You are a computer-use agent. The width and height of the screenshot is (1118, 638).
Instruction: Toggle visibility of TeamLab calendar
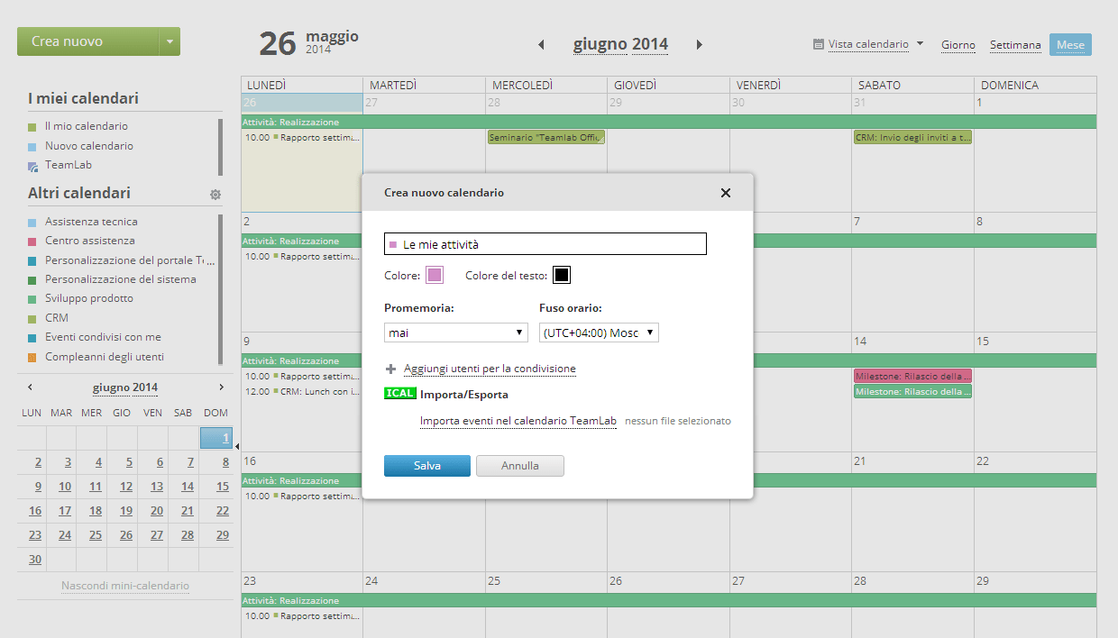(x=32, y=166)
